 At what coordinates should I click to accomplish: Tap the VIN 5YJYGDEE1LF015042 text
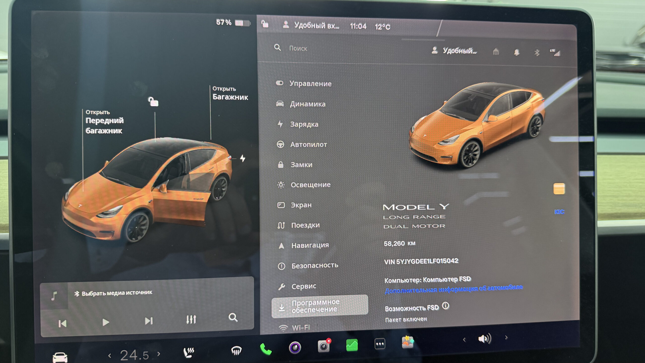(421, 261)
